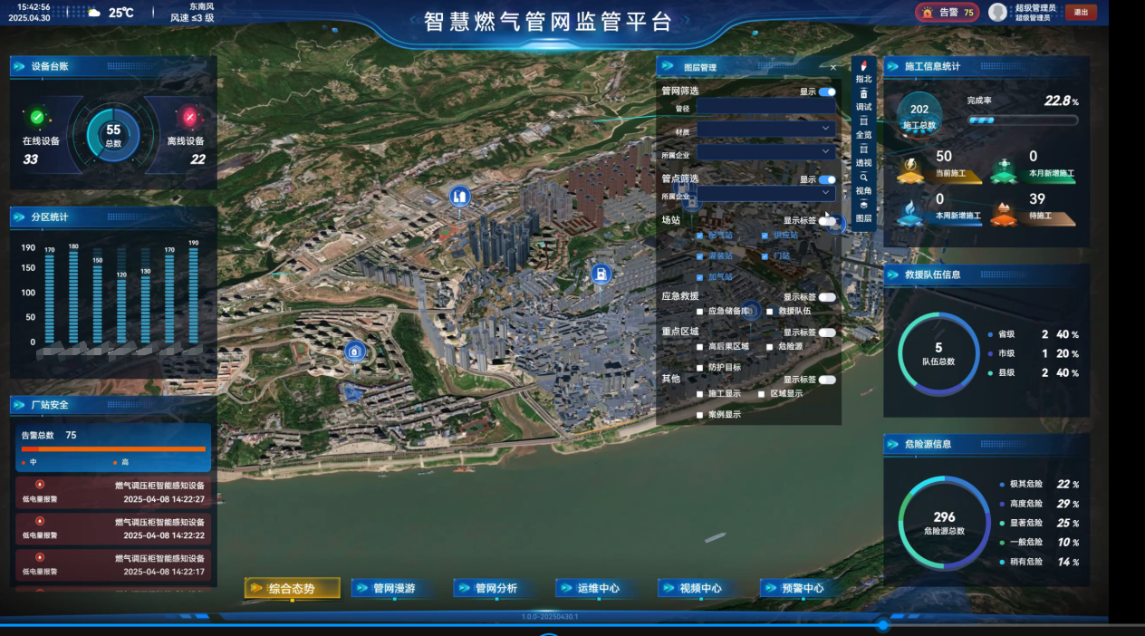Expand 管点筛选 所属企业 dropdown
This screenshot has width=1145, height=636.
(x=766, y=193)
